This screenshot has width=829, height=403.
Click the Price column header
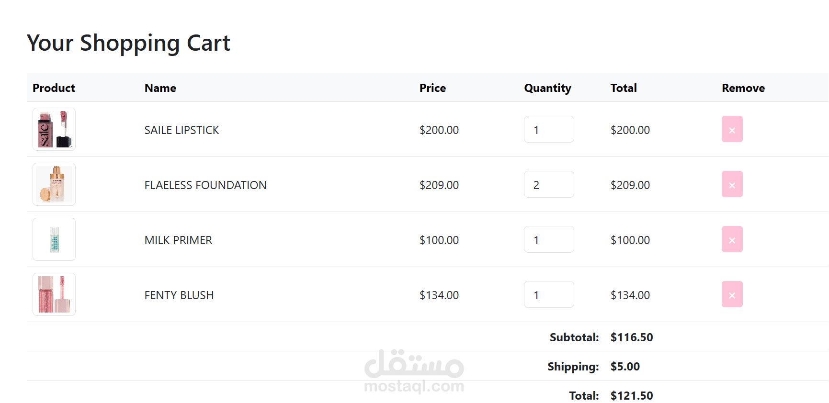click(x=432, y=88)
